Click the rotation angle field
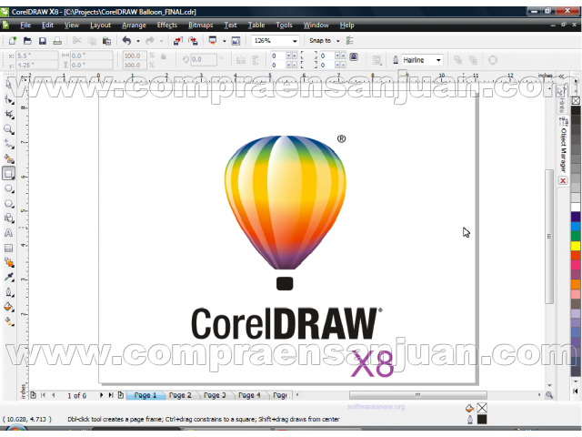The width and height of the screenshot is (582, 437). (x=204, y=59)
